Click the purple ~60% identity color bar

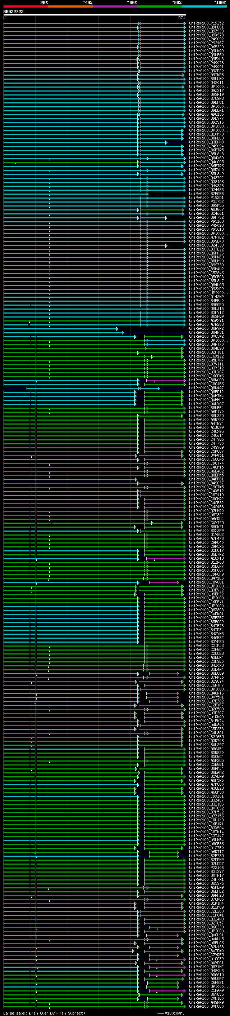click(115, 6)
